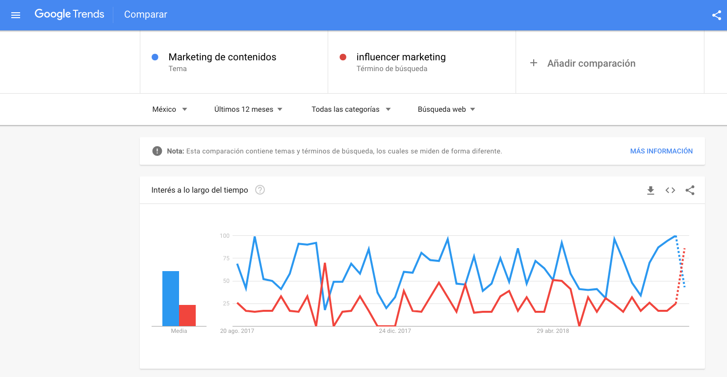Click the Google Trends logo
727x377 pixels.
click(69, 14)
